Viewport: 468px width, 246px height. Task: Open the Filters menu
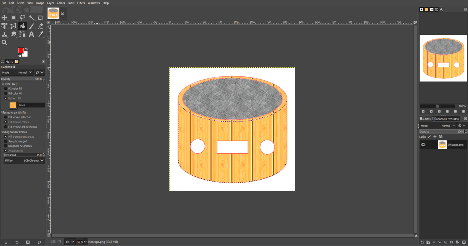point(81,3)
